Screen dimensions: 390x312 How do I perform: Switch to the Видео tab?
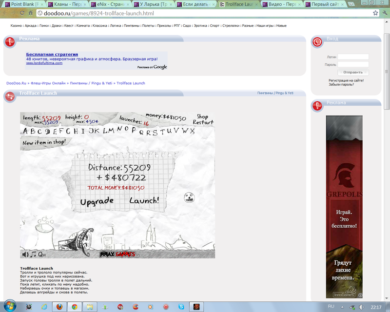click(282, 4)
